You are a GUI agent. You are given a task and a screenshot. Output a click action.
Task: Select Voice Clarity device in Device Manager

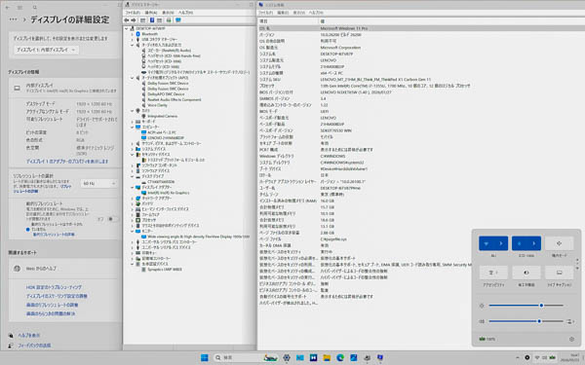(x=157, y=105)
